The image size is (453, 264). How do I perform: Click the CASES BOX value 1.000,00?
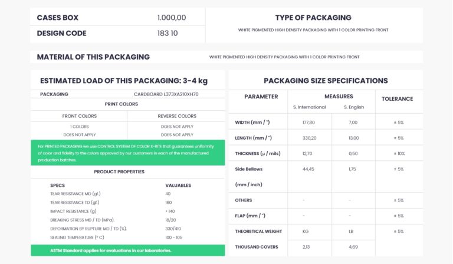click(x=172, y=18)
